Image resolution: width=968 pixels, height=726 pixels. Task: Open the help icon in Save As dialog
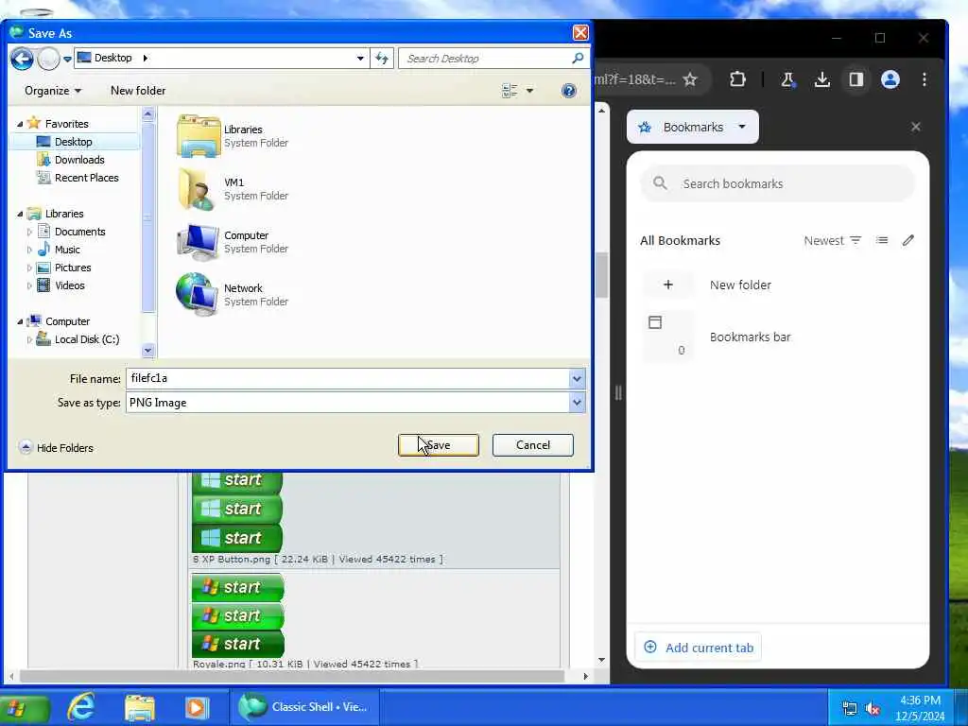coord(568,91)
